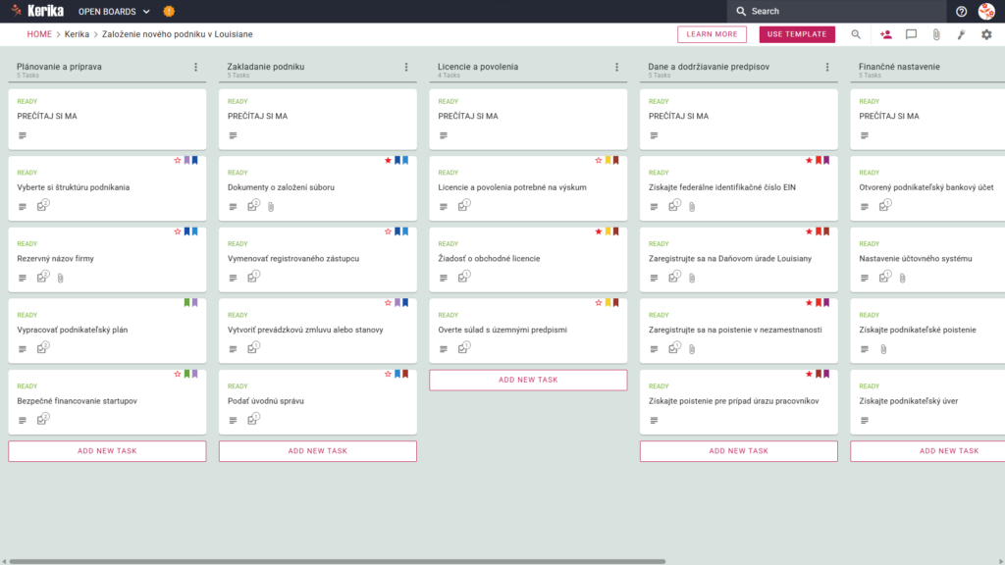This screenshot has width=1005, height=565.
Task: Toggle star on Vyberte si štruktúru podnikania
Action: [178, 160]
